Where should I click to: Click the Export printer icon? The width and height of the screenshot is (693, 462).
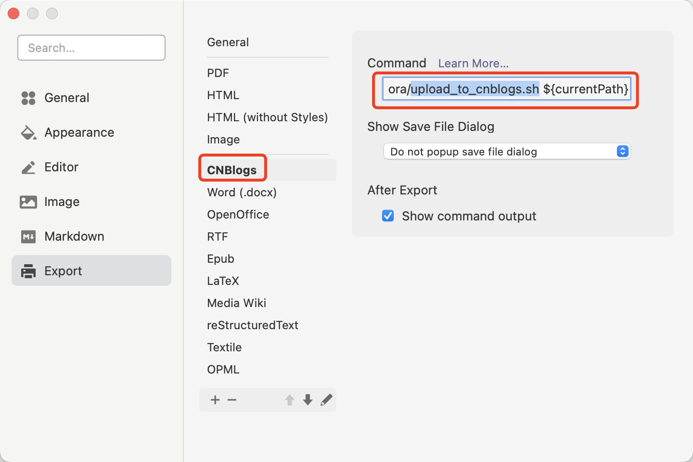28,271
